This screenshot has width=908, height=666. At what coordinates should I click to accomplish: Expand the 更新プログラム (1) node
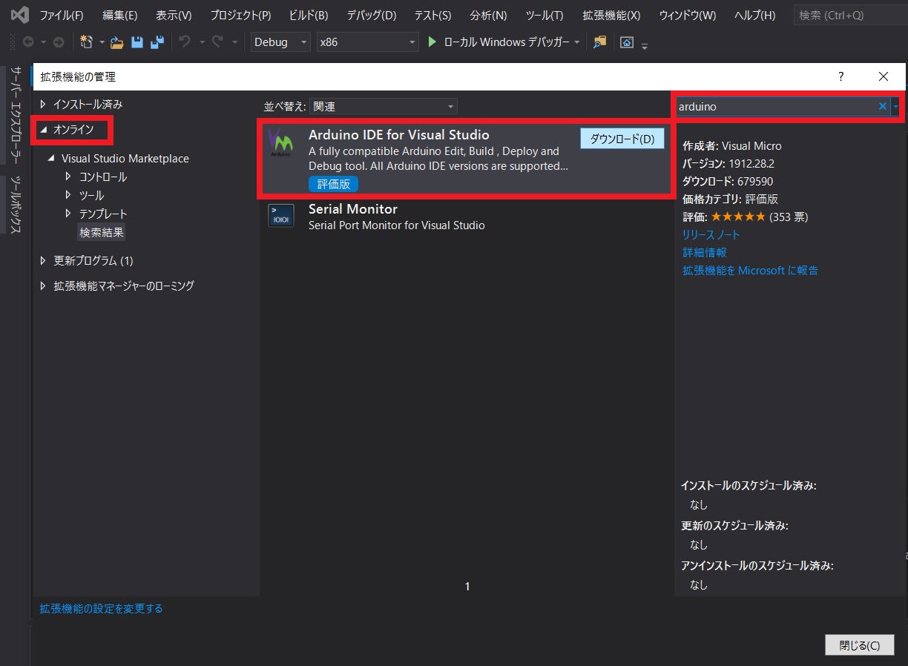click(x=43, y=260)
